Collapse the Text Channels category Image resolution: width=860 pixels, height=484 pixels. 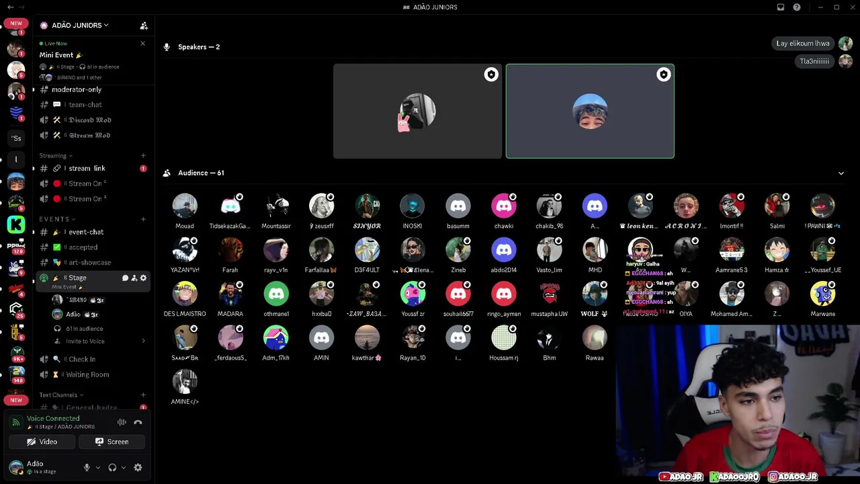[60, 395]
